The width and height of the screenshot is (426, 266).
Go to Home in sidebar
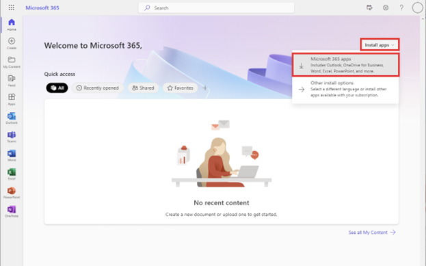[x=12, y=25]
